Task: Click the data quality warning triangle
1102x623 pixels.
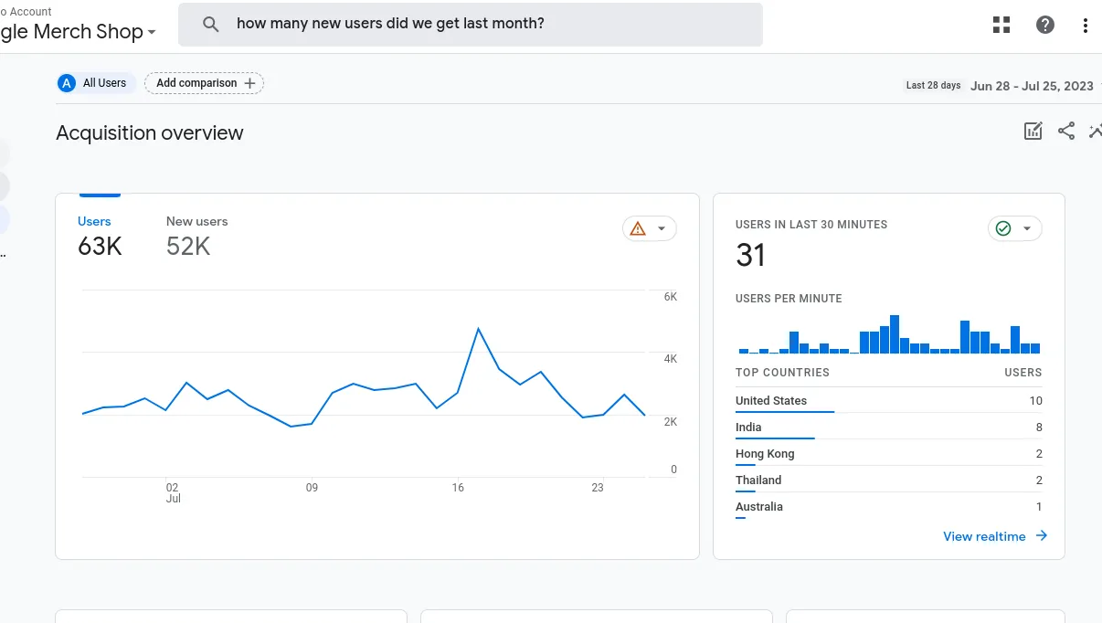Action: (x=638, y=228)
